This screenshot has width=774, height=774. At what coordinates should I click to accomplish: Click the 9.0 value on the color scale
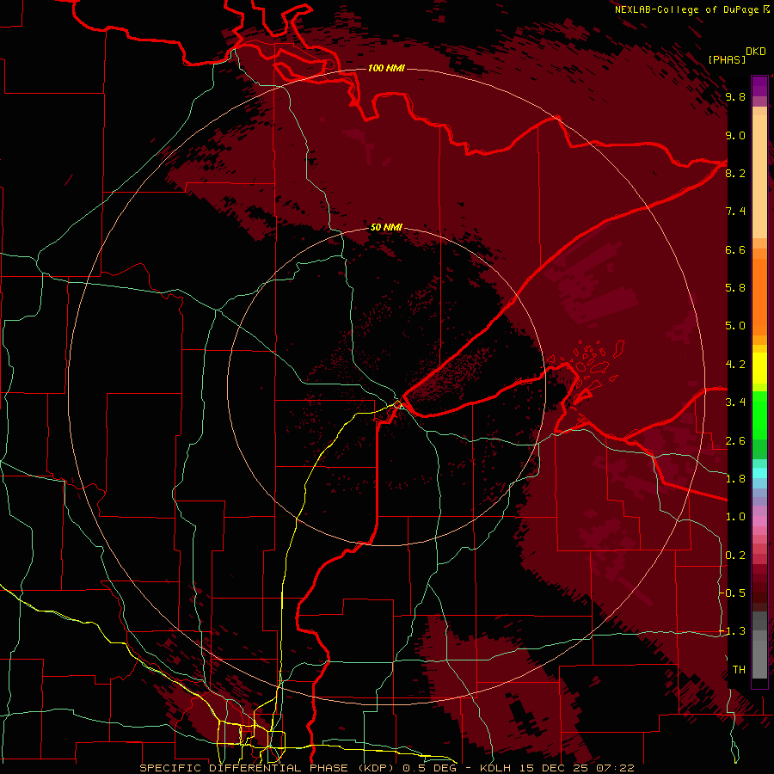point(735,136)
